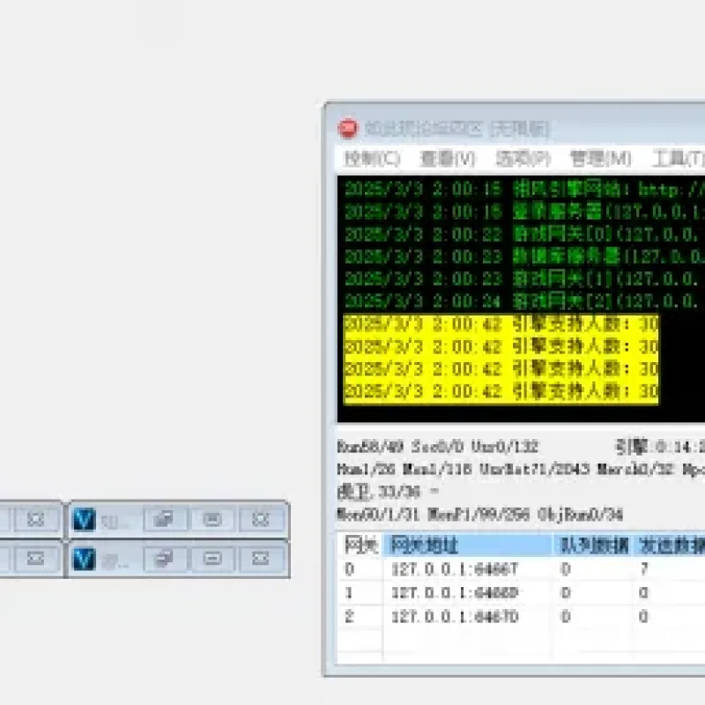The height and width of the screenshot is (705, 705).
Task: Click the first yellow 引擎支持人数 log line
Action: (x=501, y=324)
